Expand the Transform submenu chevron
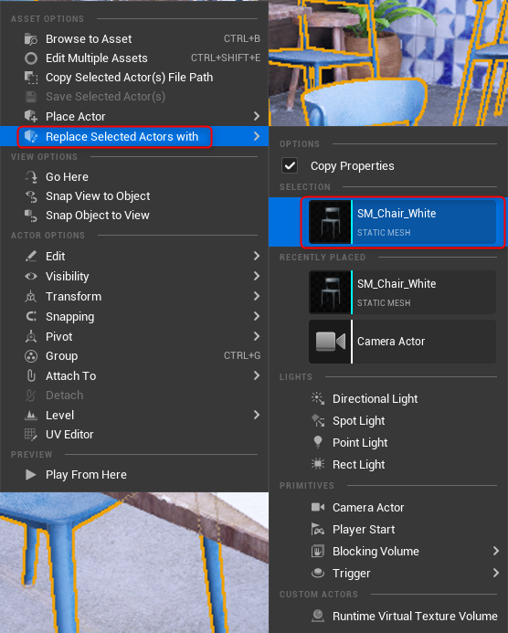This screenshot has width=508, height=633. point(257,296)
